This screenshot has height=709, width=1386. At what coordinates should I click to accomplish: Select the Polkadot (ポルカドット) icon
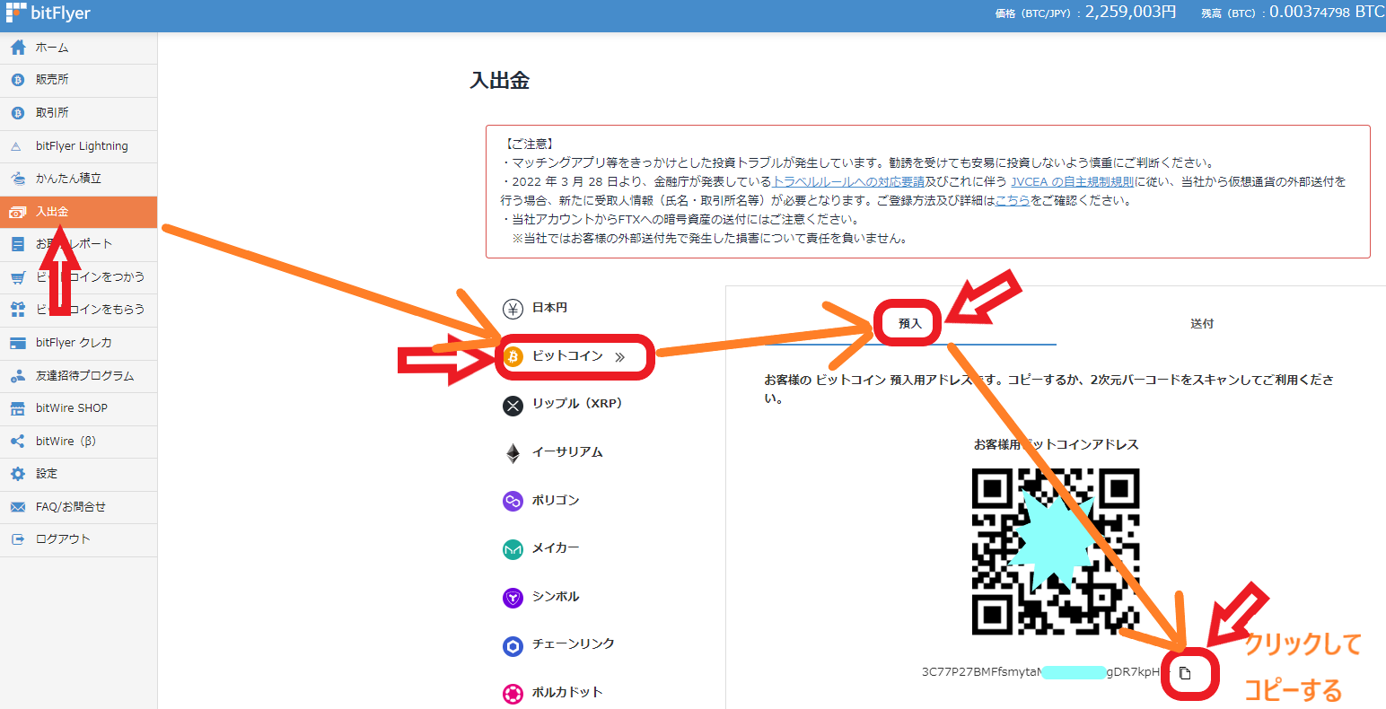click(x=513, y=692)
